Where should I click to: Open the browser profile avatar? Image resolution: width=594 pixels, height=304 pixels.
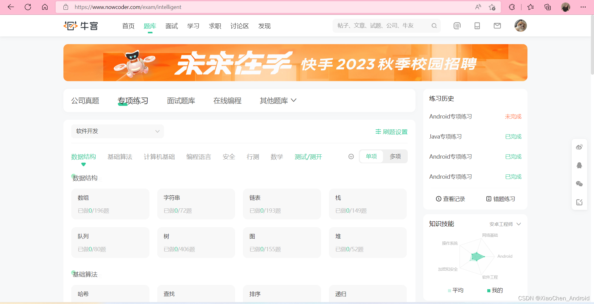pos(566,7)
